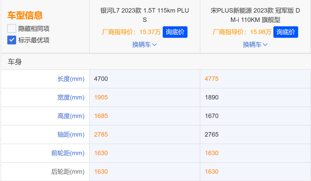Select height value 1670
Screen dimensions: 311x181
(212, 116)
